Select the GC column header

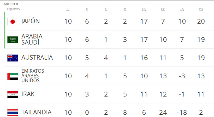point(163,9)
